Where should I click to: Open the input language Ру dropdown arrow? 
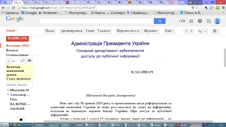[x=205, y=31]
